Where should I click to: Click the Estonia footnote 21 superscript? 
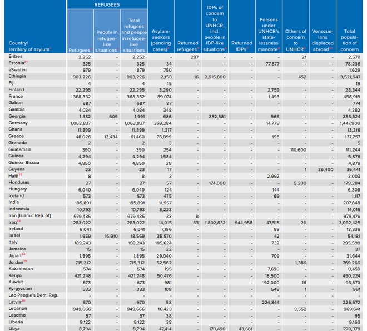[26, 62]
